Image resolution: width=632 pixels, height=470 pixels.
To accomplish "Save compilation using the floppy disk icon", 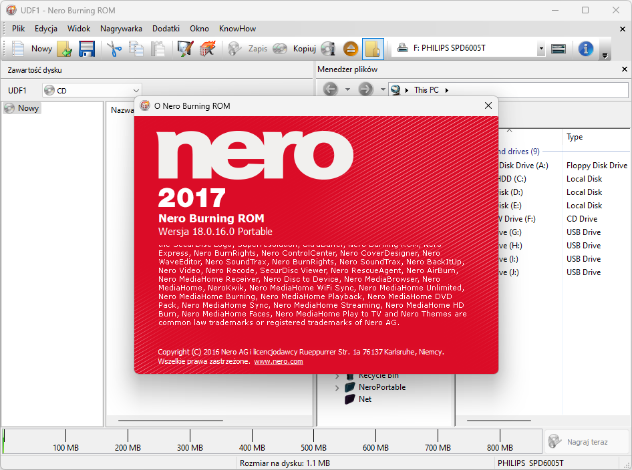I will [87, 49].
